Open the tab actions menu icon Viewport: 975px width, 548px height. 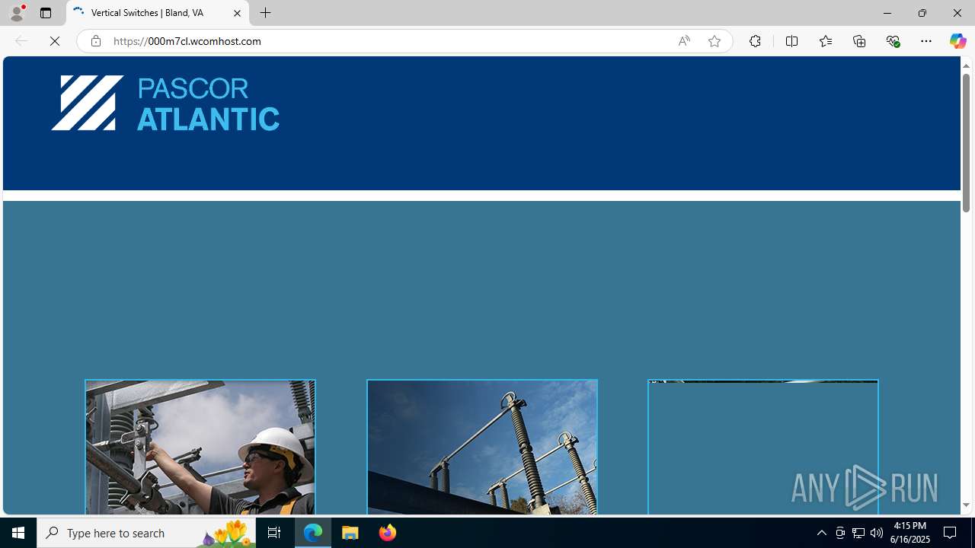46,13
